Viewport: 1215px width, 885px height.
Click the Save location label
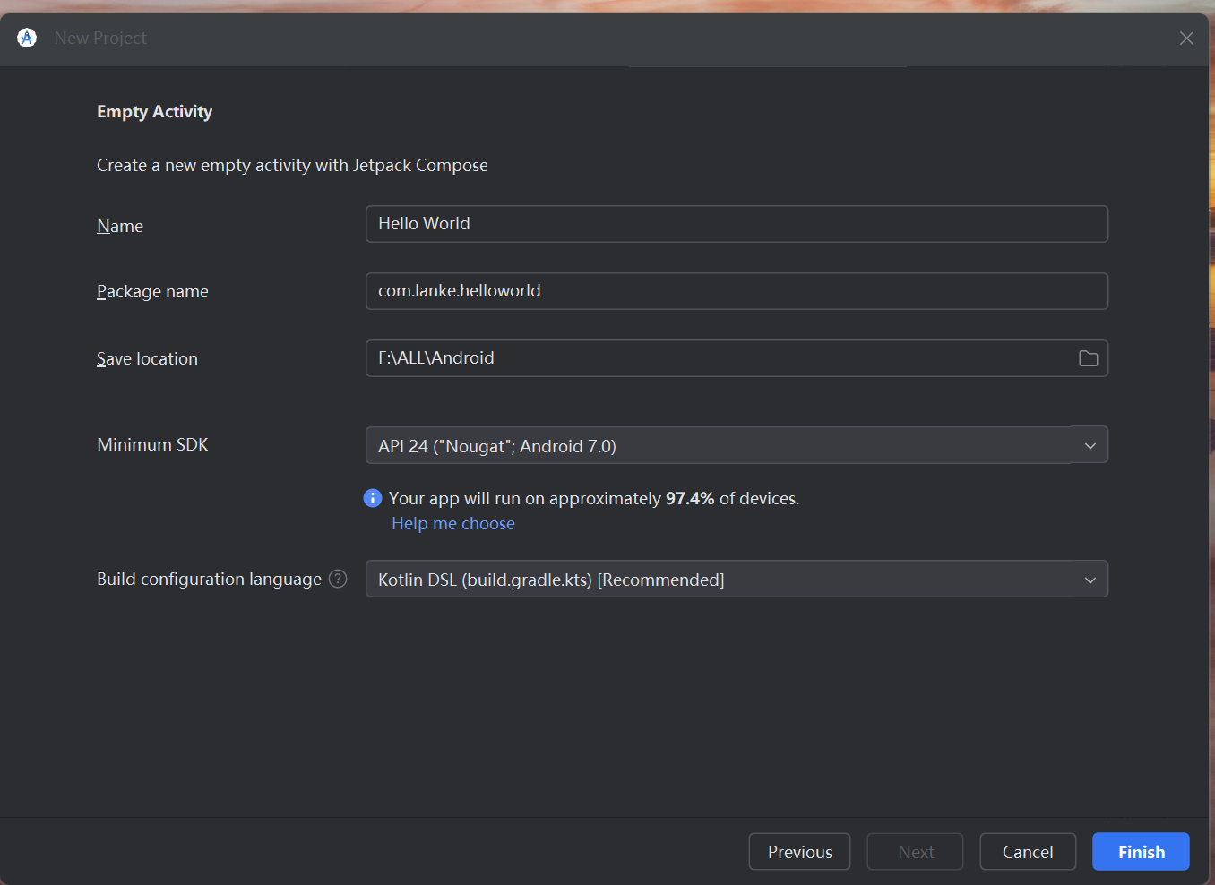tap(147, 358)
